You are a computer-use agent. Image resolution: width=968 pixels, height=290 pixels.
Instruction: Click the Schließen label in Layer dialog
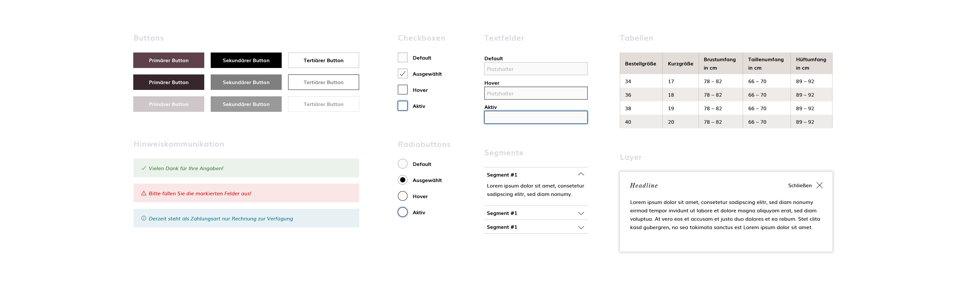[800, 185]
